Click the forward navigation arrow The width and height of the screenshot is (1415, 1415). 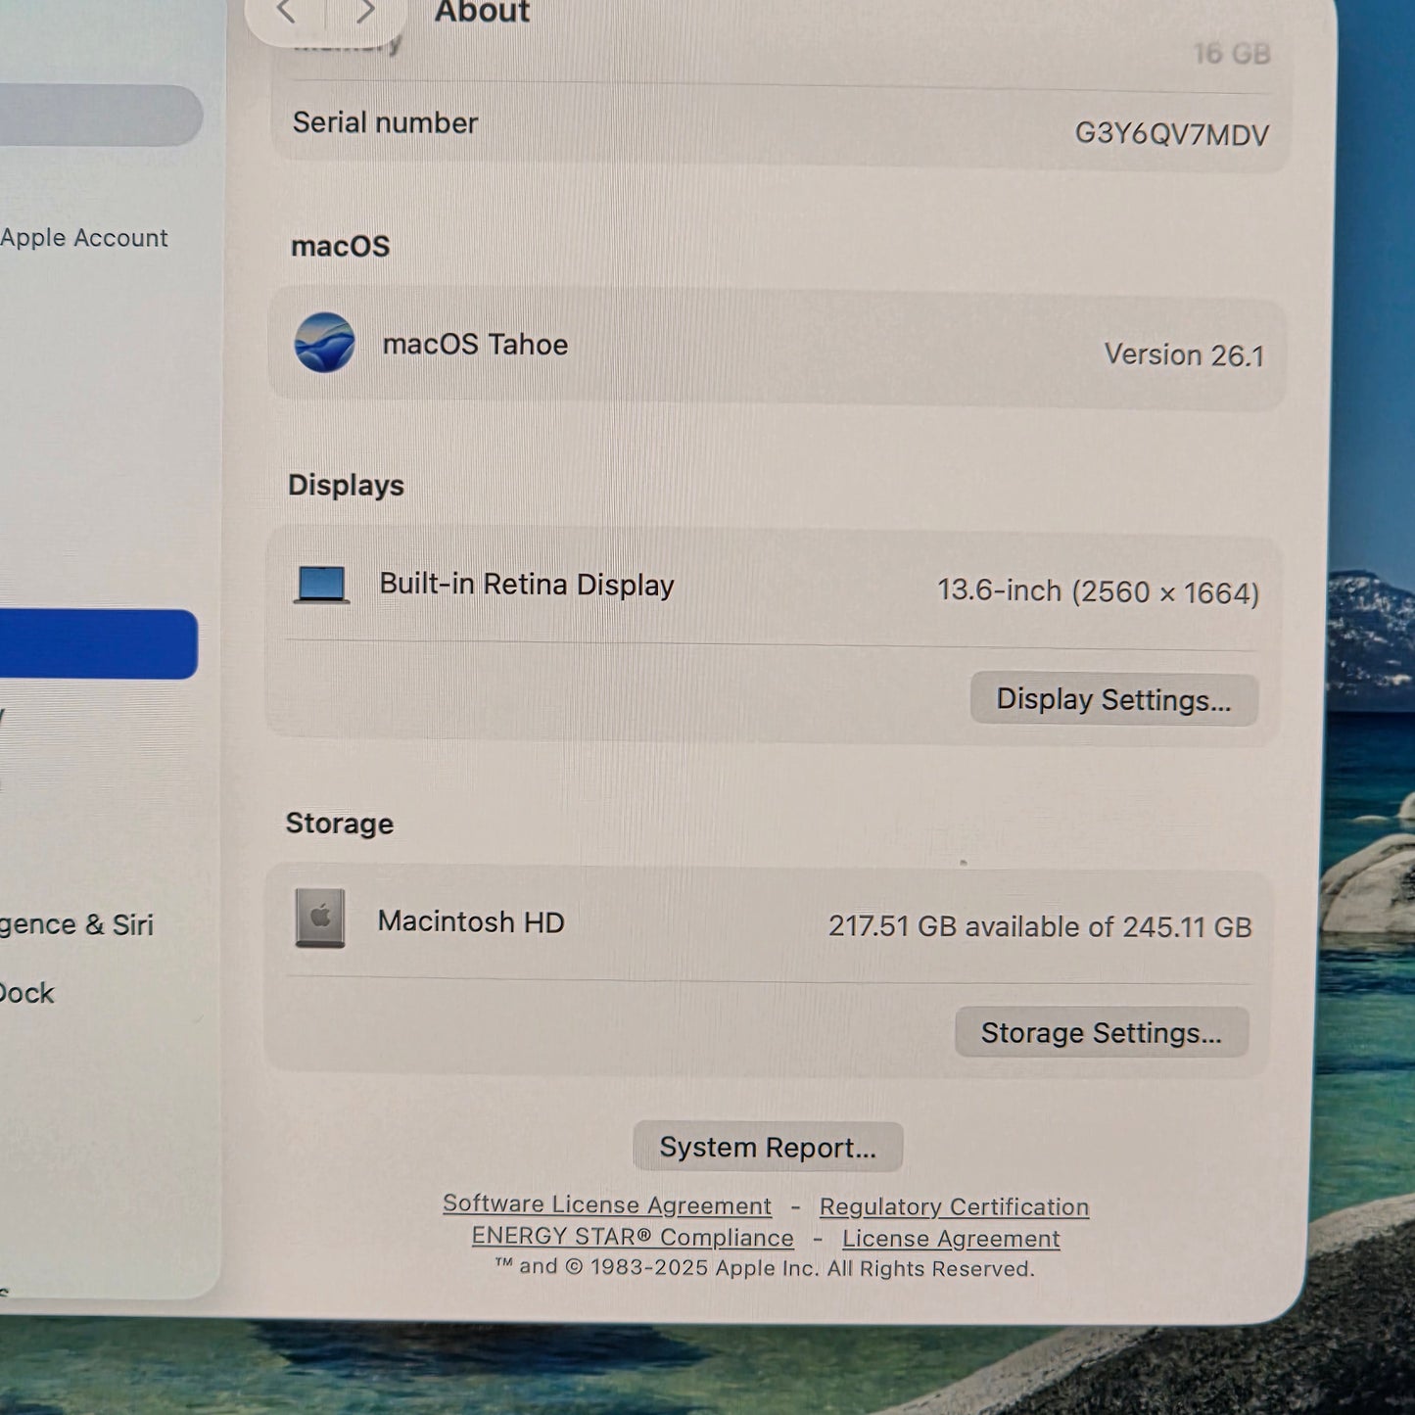pos(364,12)
